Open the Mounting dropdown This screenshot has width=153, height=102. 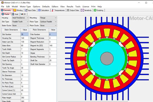click(48, 18)
